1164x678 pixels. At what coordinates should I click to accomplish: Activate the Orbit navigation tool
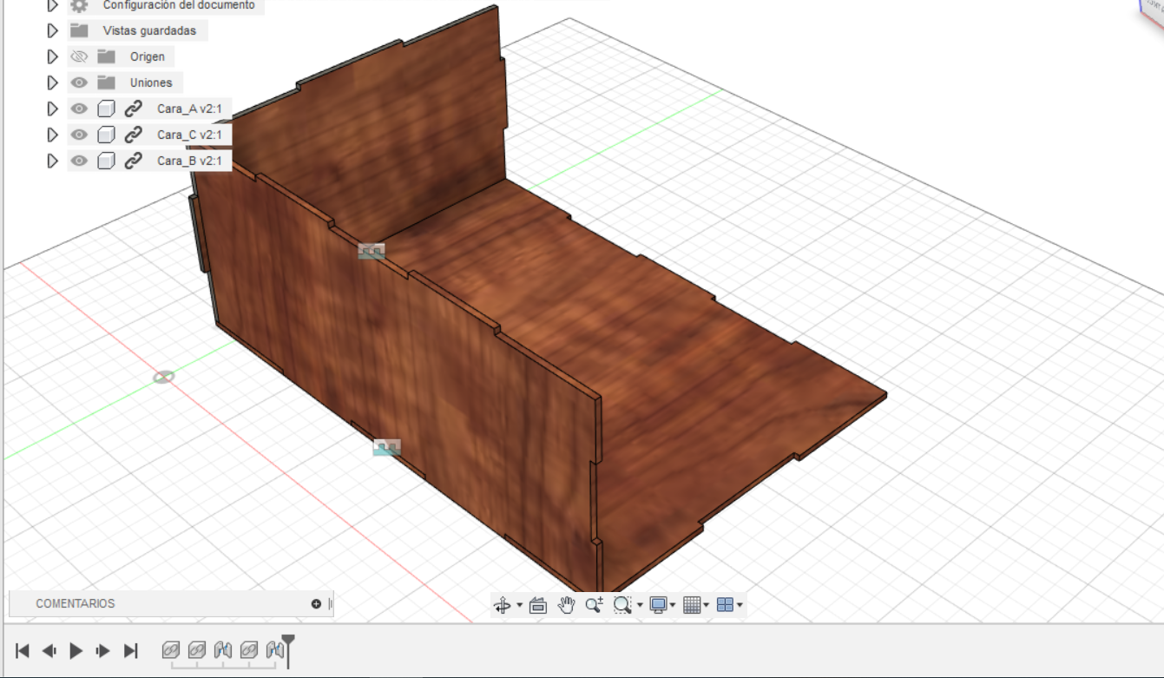pyautogui.click(x=502, y=605)
